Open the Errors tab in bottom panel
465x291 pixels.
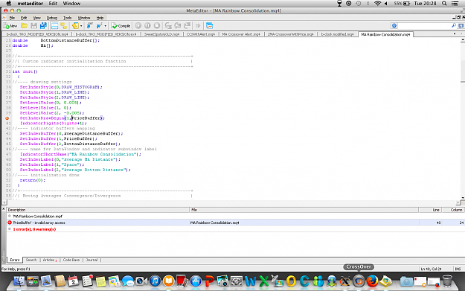pos(15,260)
